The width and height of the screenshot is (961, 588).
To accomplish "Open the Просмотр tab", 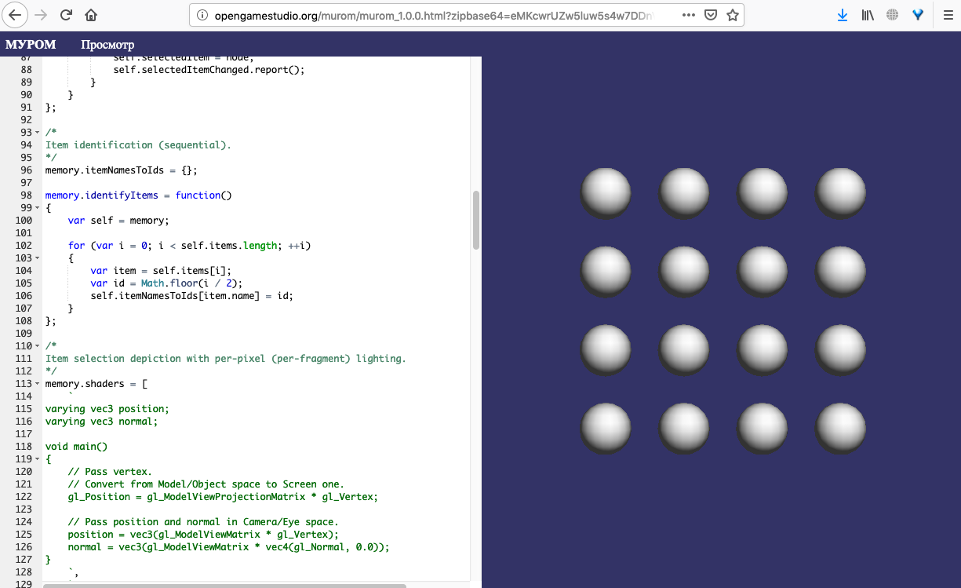I will point(107,45).
